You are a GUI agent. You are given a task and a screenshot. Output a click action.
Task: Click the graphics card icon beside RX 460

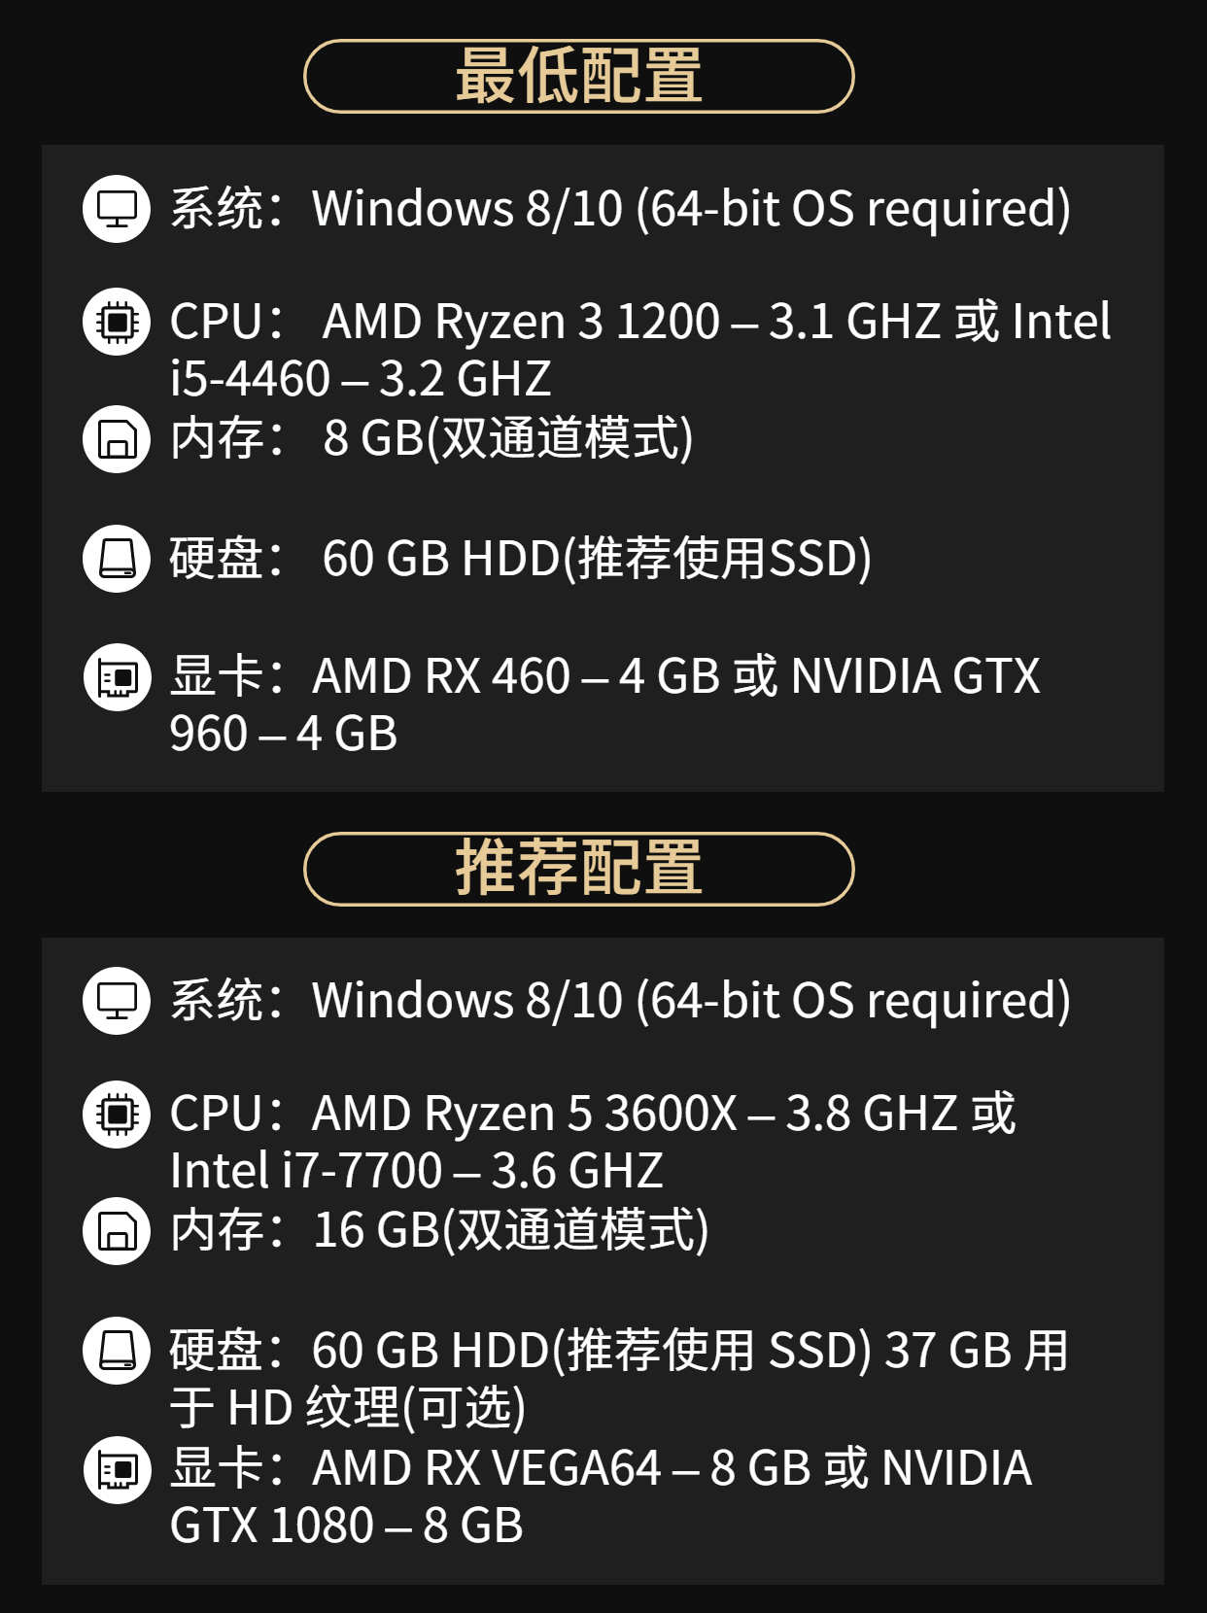tap(117, 676)
